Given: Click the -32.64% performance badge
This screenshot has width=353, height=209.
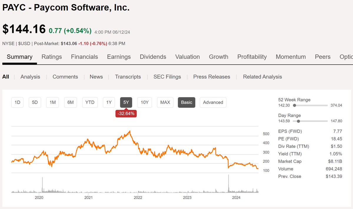Looking at the screenshot, I should pyautogui.click(x=126, y=113).
